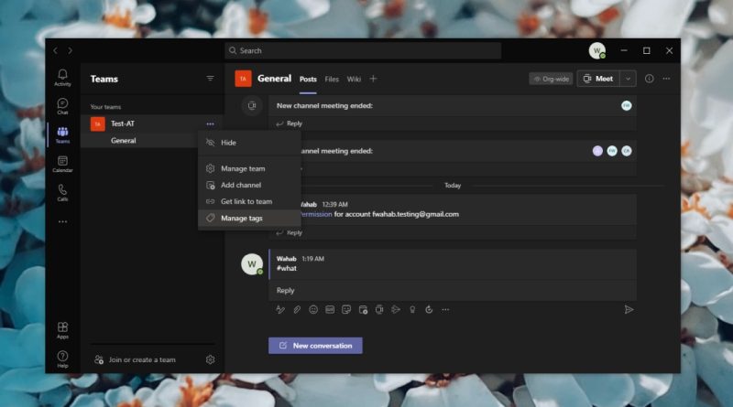Reply under the 12:39 AM message
This screenshot has width=733, height=407.
pos(290,232)
